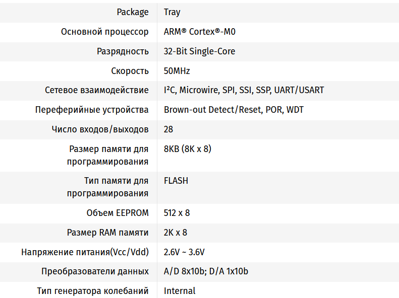Click the Internal oscillator type value
The width and height of the screenshot is (399, 298).
(x=180, y=291)
